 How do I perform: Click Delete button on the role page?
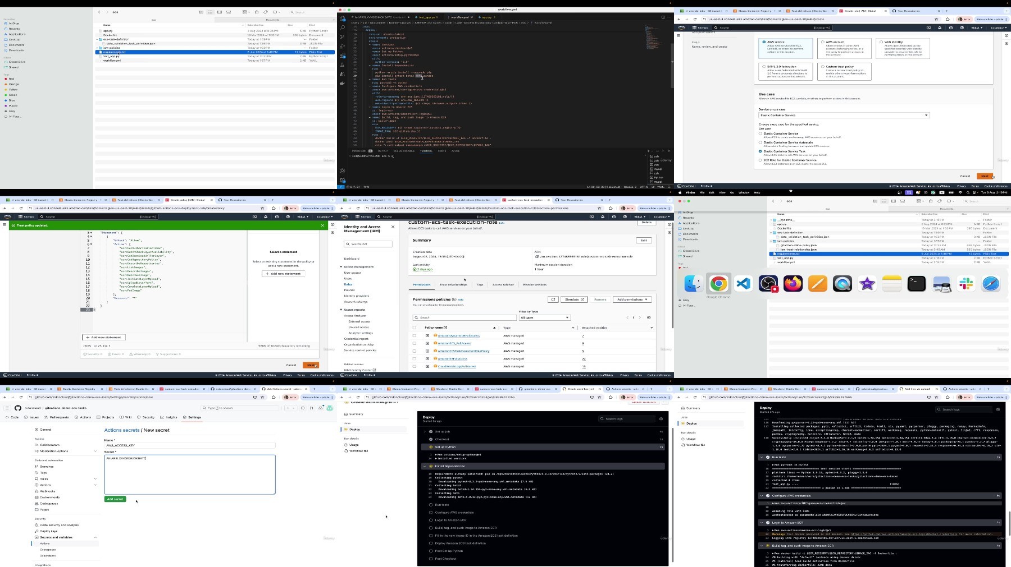tap(646, 222)
